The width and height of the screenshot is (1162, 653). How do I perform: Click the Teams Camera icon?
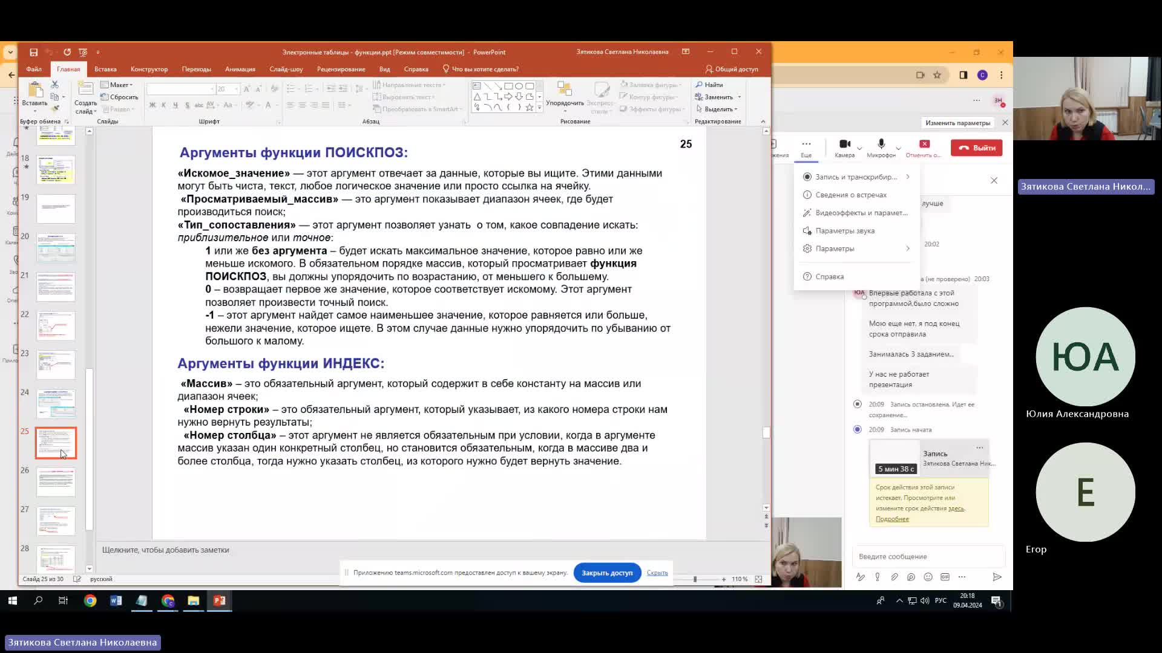pos(844,144)
